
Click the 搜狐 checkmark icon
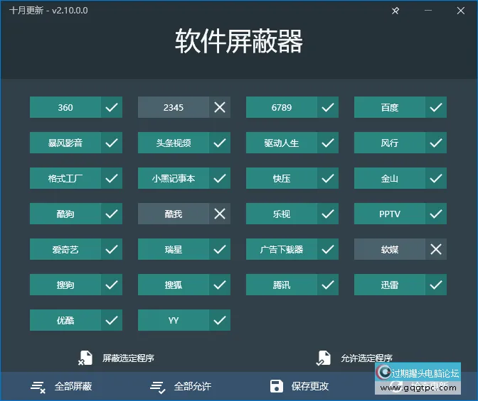tap(220, 285)
